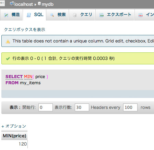Click the 検索 magnifier icon

point(52,15)
